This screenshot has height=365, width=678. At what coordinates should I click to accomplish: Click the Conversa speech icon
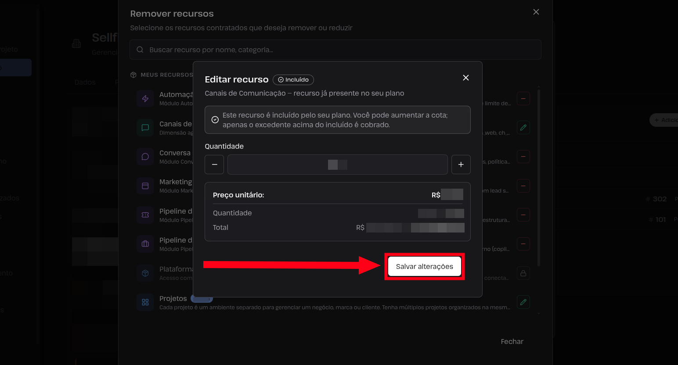(145, 157)
